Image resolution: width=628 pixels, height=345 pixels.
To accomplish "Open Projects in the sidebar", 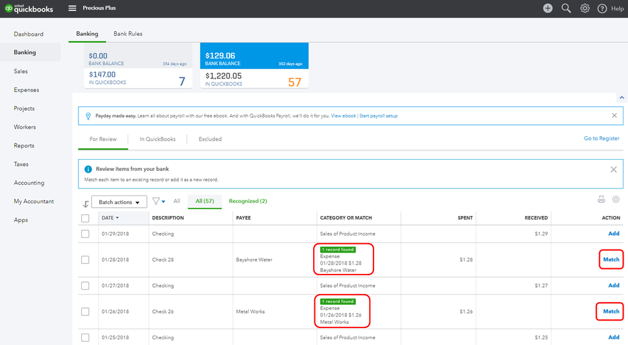I will (x=24, y=109).
